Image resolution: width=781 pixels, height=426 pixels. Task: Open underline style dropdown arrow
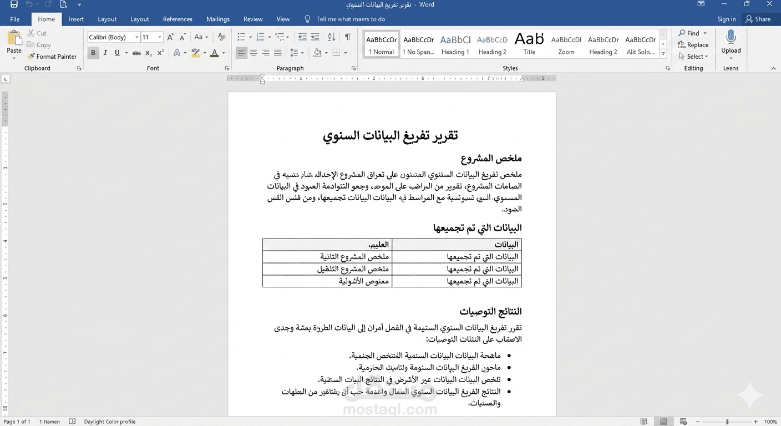click(126, 53)
